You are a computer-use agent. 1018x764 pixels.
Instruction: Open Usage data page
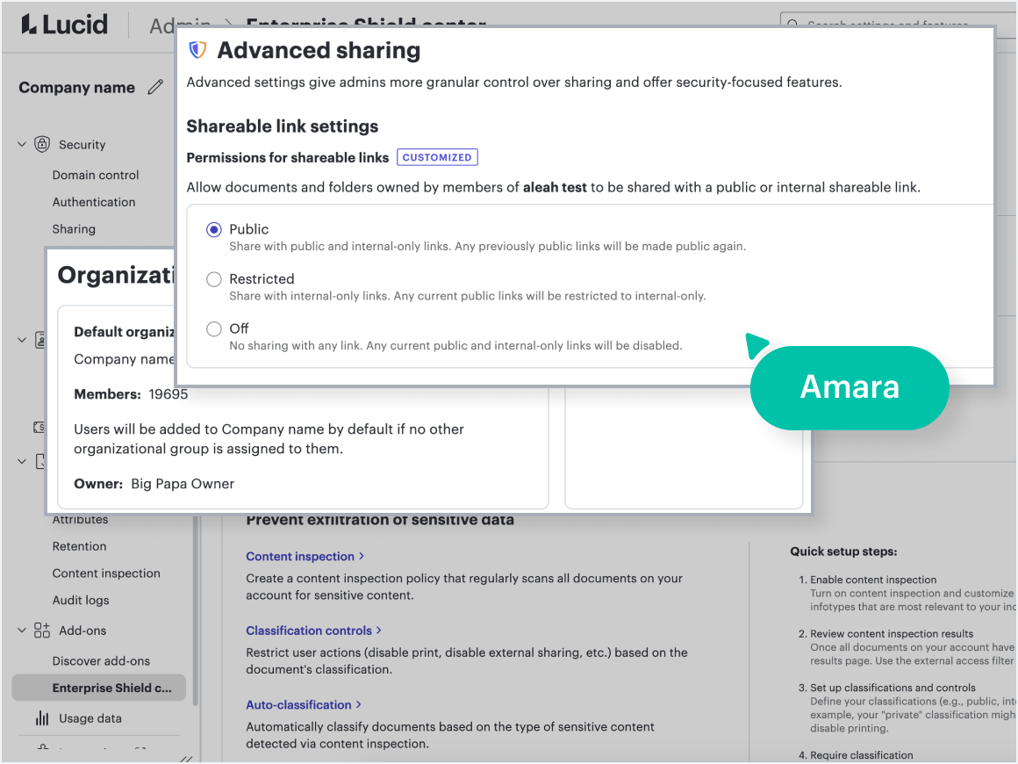[90, 718]
